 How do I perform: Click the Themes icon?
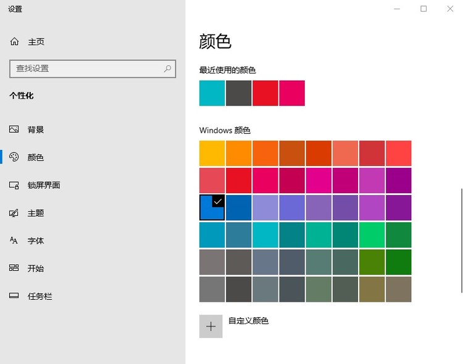pos(14,213)
